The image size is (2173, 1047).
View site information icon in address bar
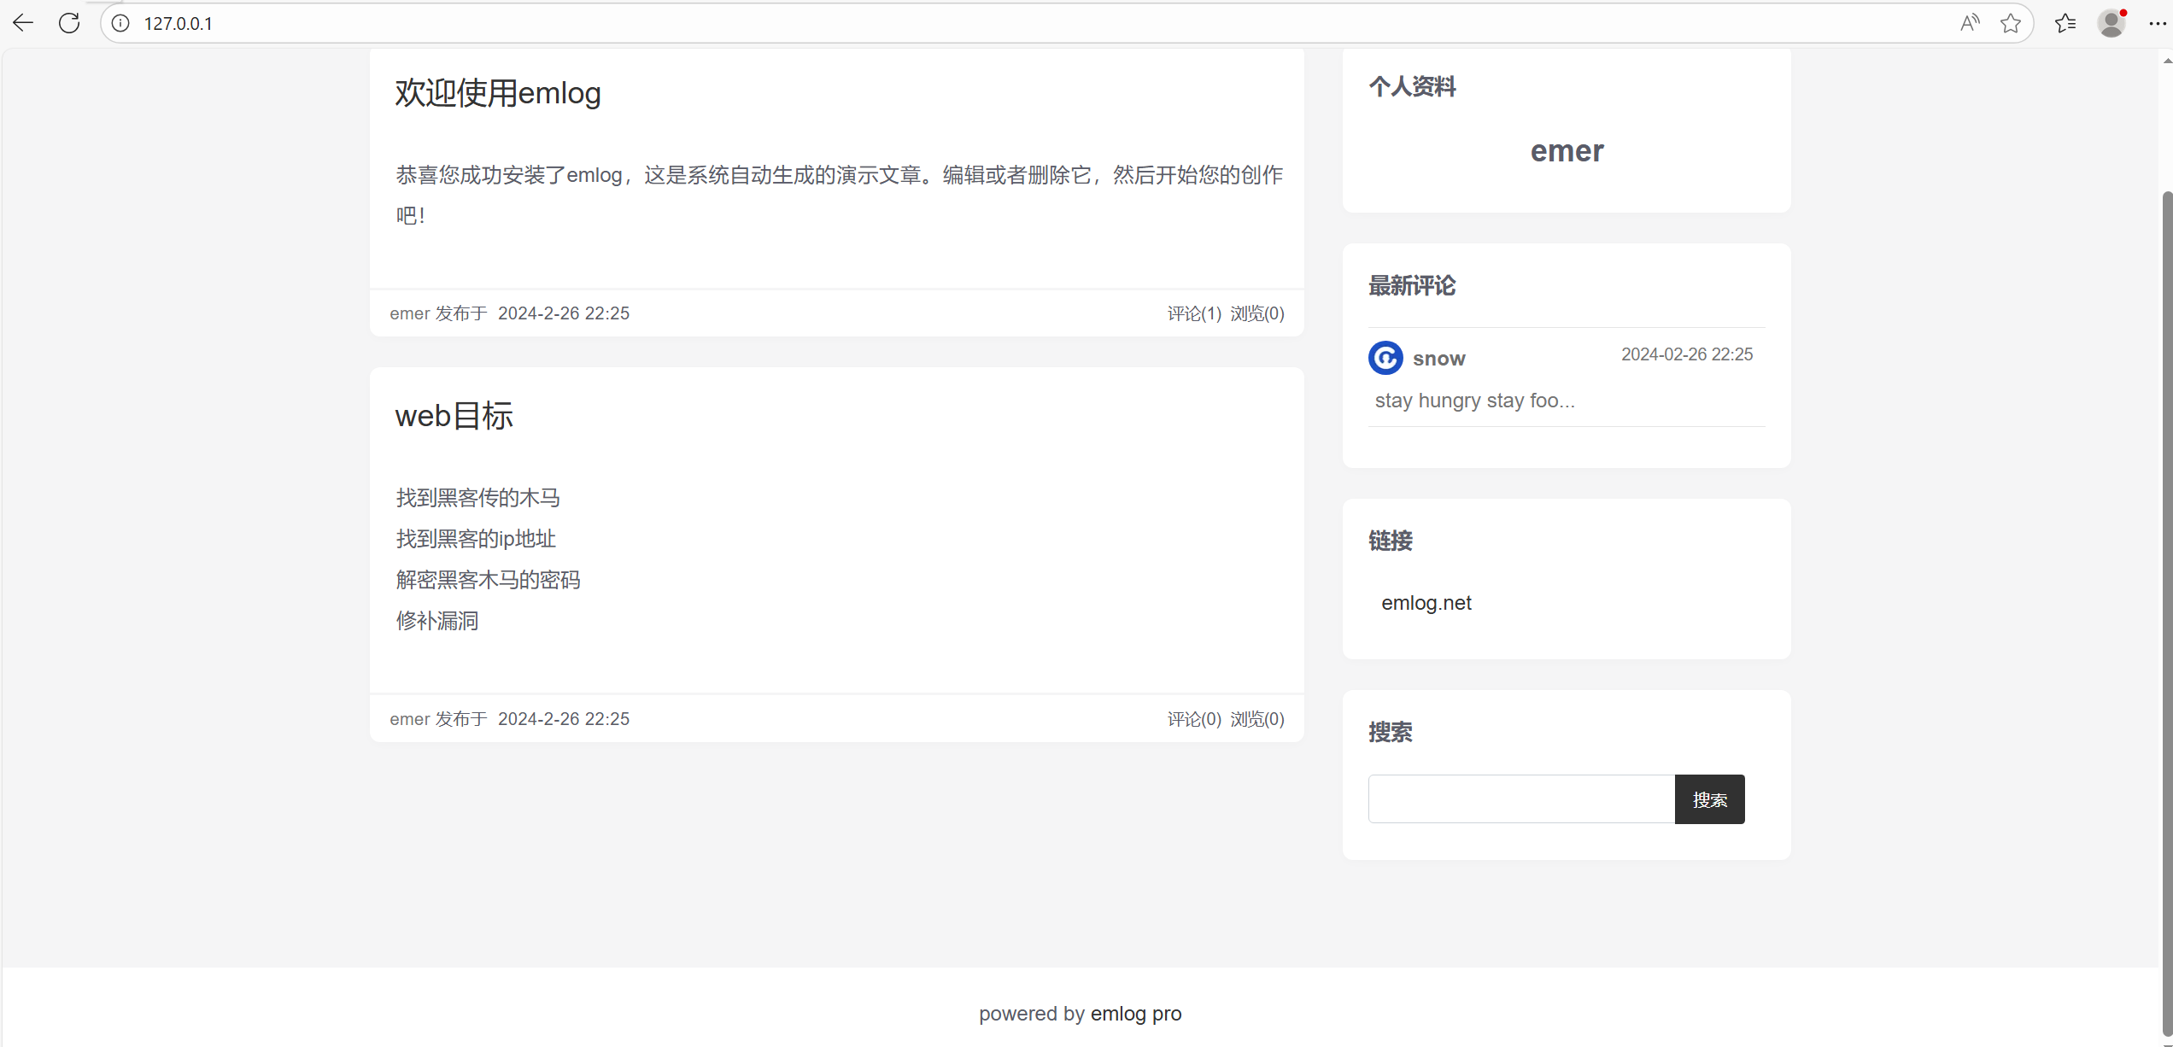coord(121,23)
